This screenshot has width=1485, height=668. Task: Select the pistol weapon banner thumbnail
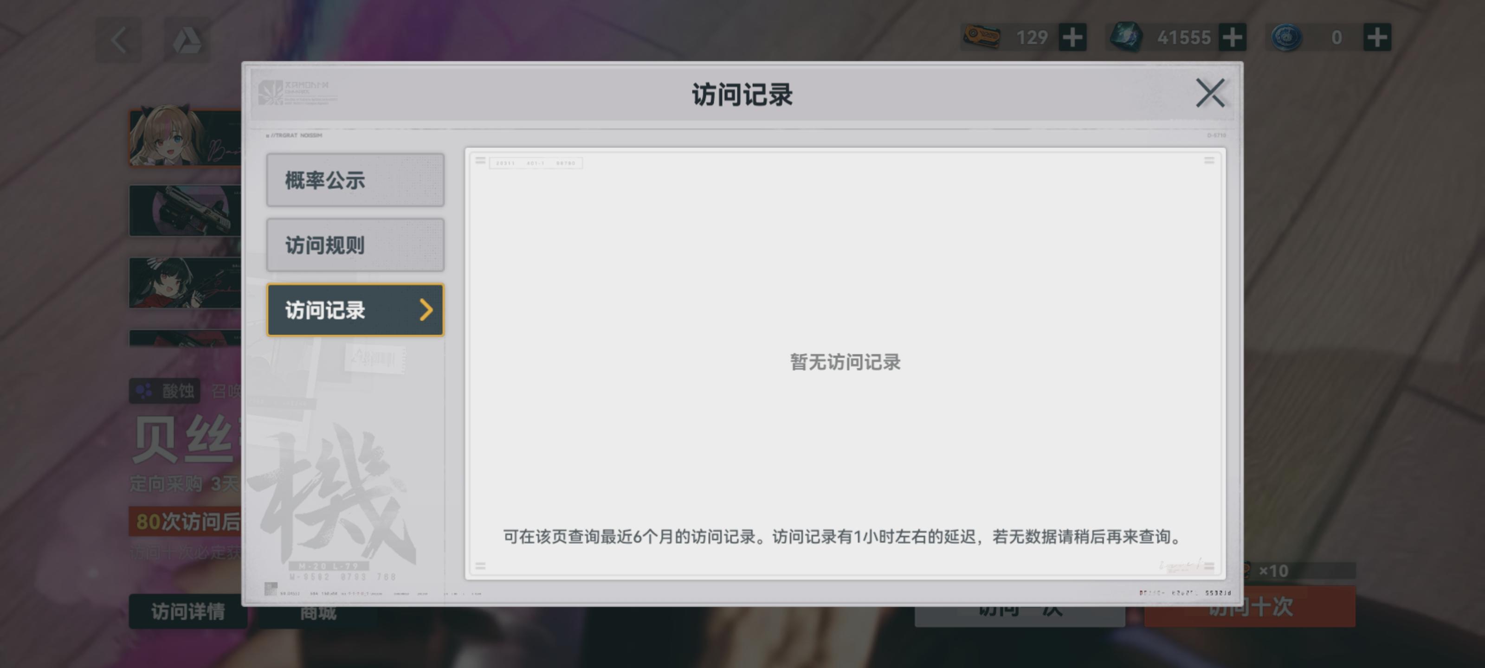point(185,210)
